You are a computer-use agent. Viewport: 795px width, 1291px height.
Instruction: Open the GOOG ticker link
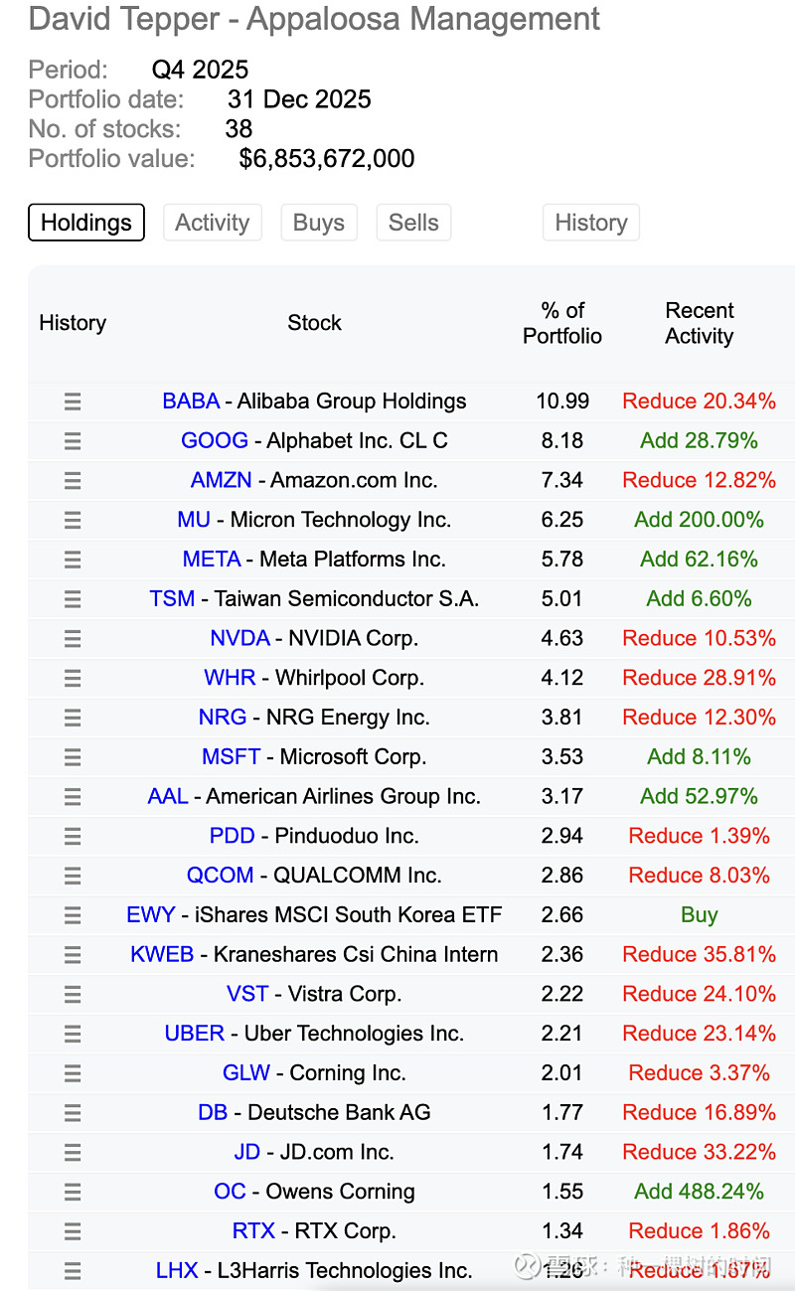215,440
